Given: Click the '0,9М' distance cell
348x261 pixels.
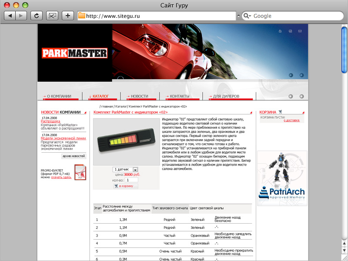Looking at the screenshot, I should 123,235.
